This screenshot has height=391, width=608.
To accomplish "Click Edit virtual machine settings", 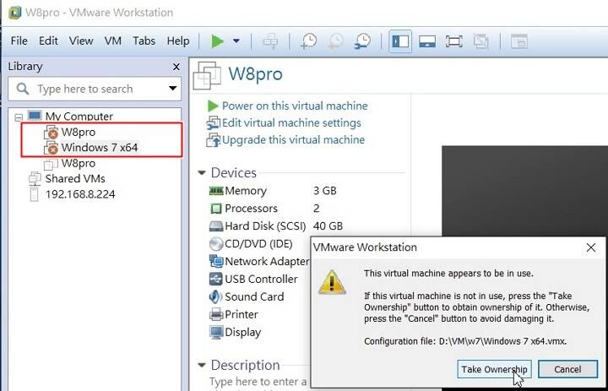I will (x=291, y=123).
